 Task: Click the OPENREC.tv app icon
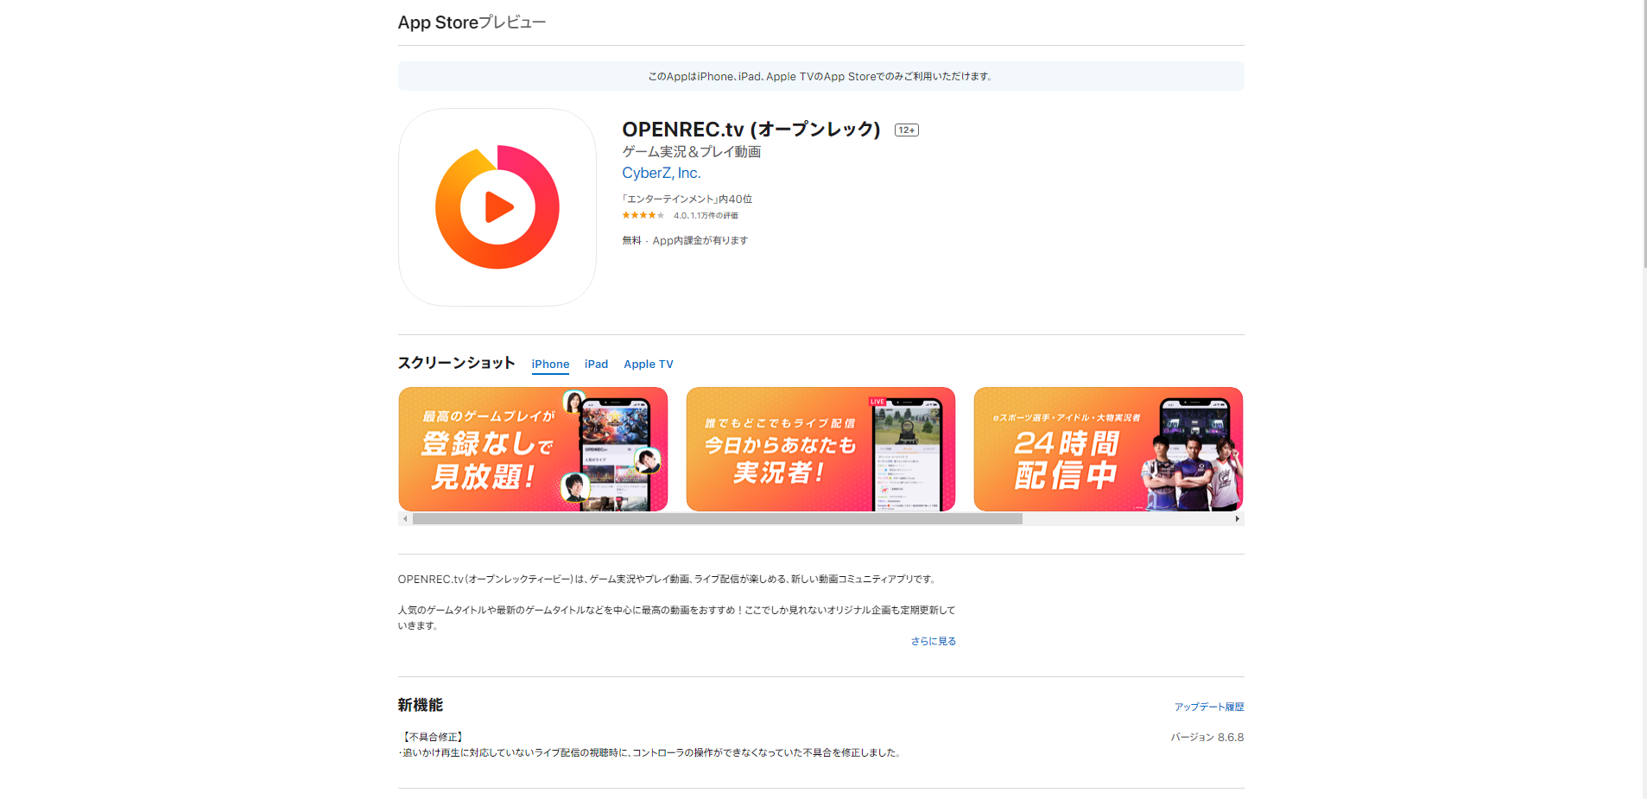[497, 207]
